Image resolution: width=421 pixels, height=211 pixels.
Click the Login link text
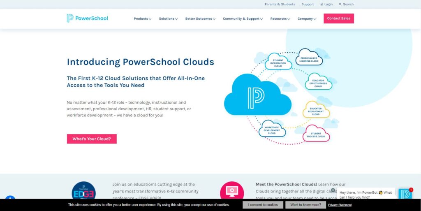tap(328, 4)
